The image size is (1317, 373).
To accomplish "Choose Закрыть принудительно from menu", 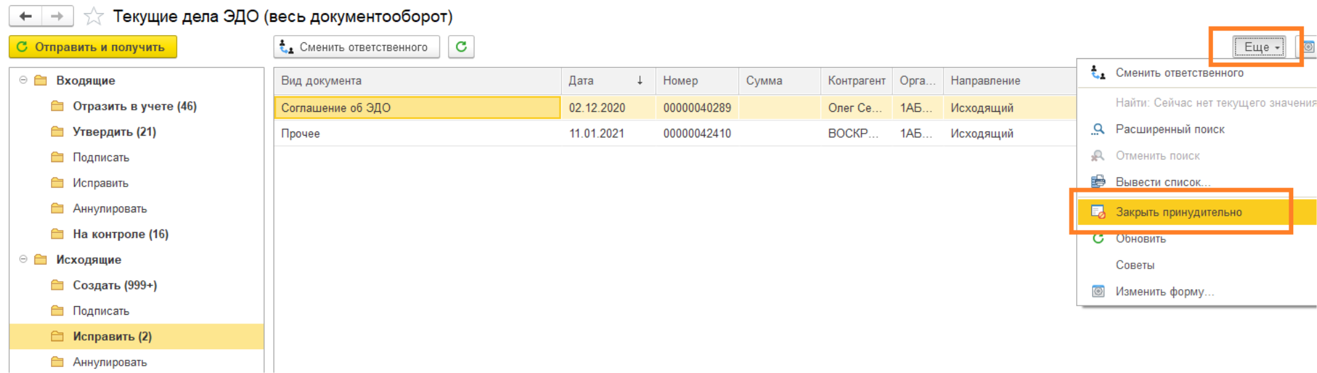I will (x=1178, y=212).
